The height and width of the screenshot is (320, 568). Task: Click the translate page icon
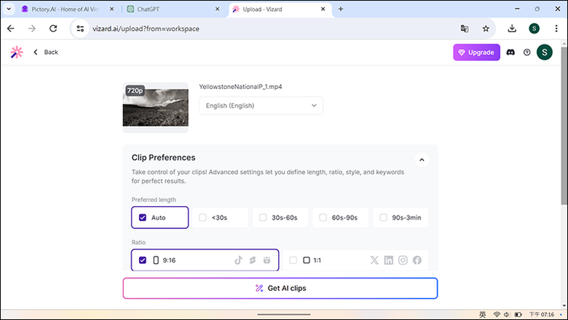[x=465, y=28]
